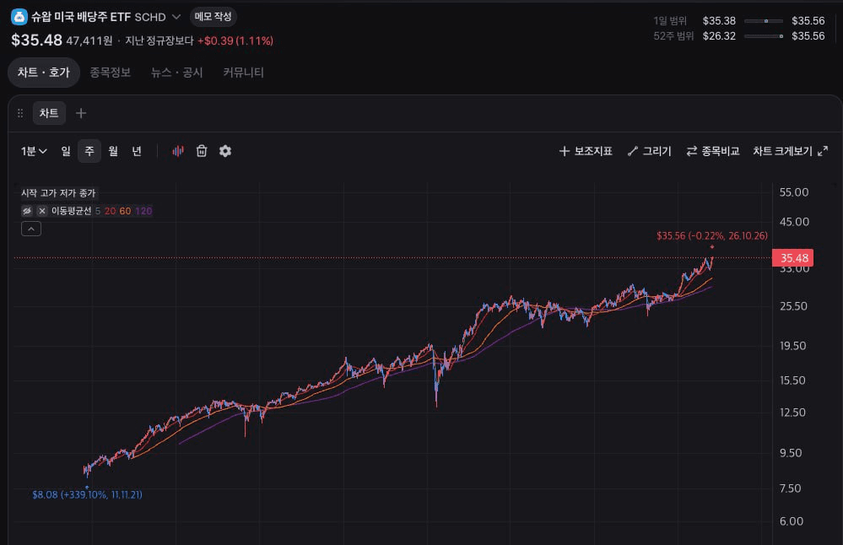Screen dimensions: 843x545
Task: Open the 커뮤니티 tab
Action: coord(244,73)
